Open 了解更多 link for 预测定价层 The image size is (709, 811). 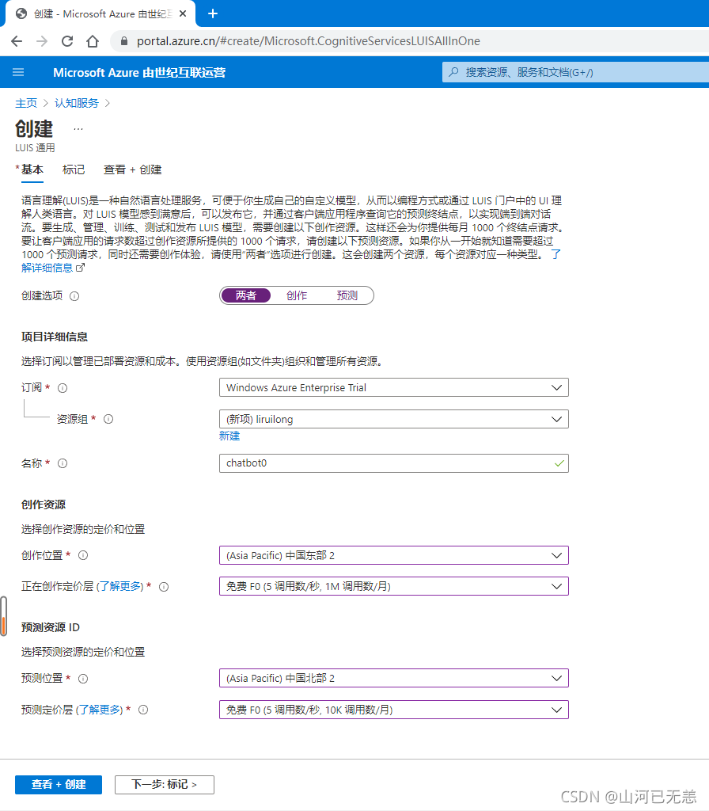tap(100, 710)
